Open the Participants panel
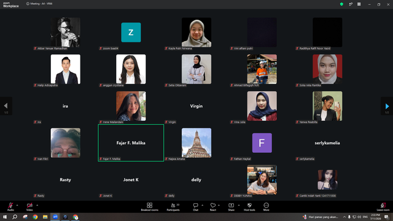Screen dimensions: 393x221 pyautogui.click(x=173, y=207)
